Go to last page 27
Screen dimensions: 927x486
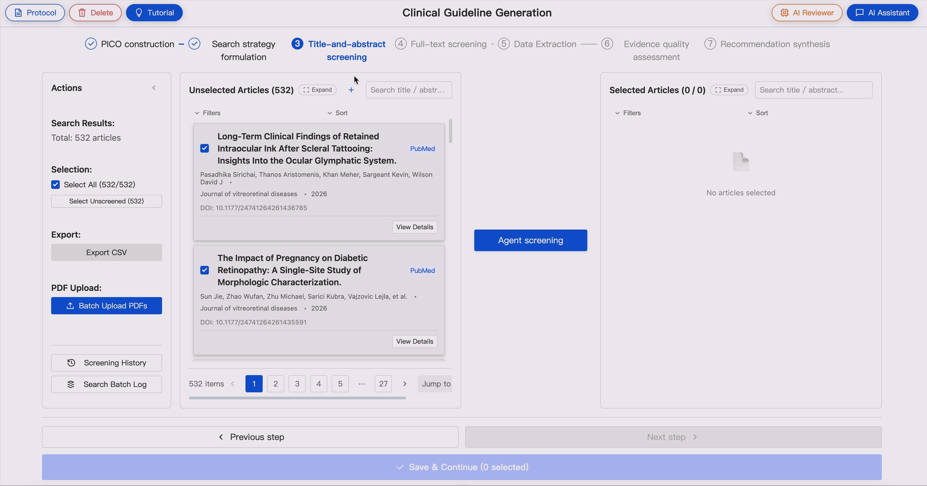[x=383, y=384]
